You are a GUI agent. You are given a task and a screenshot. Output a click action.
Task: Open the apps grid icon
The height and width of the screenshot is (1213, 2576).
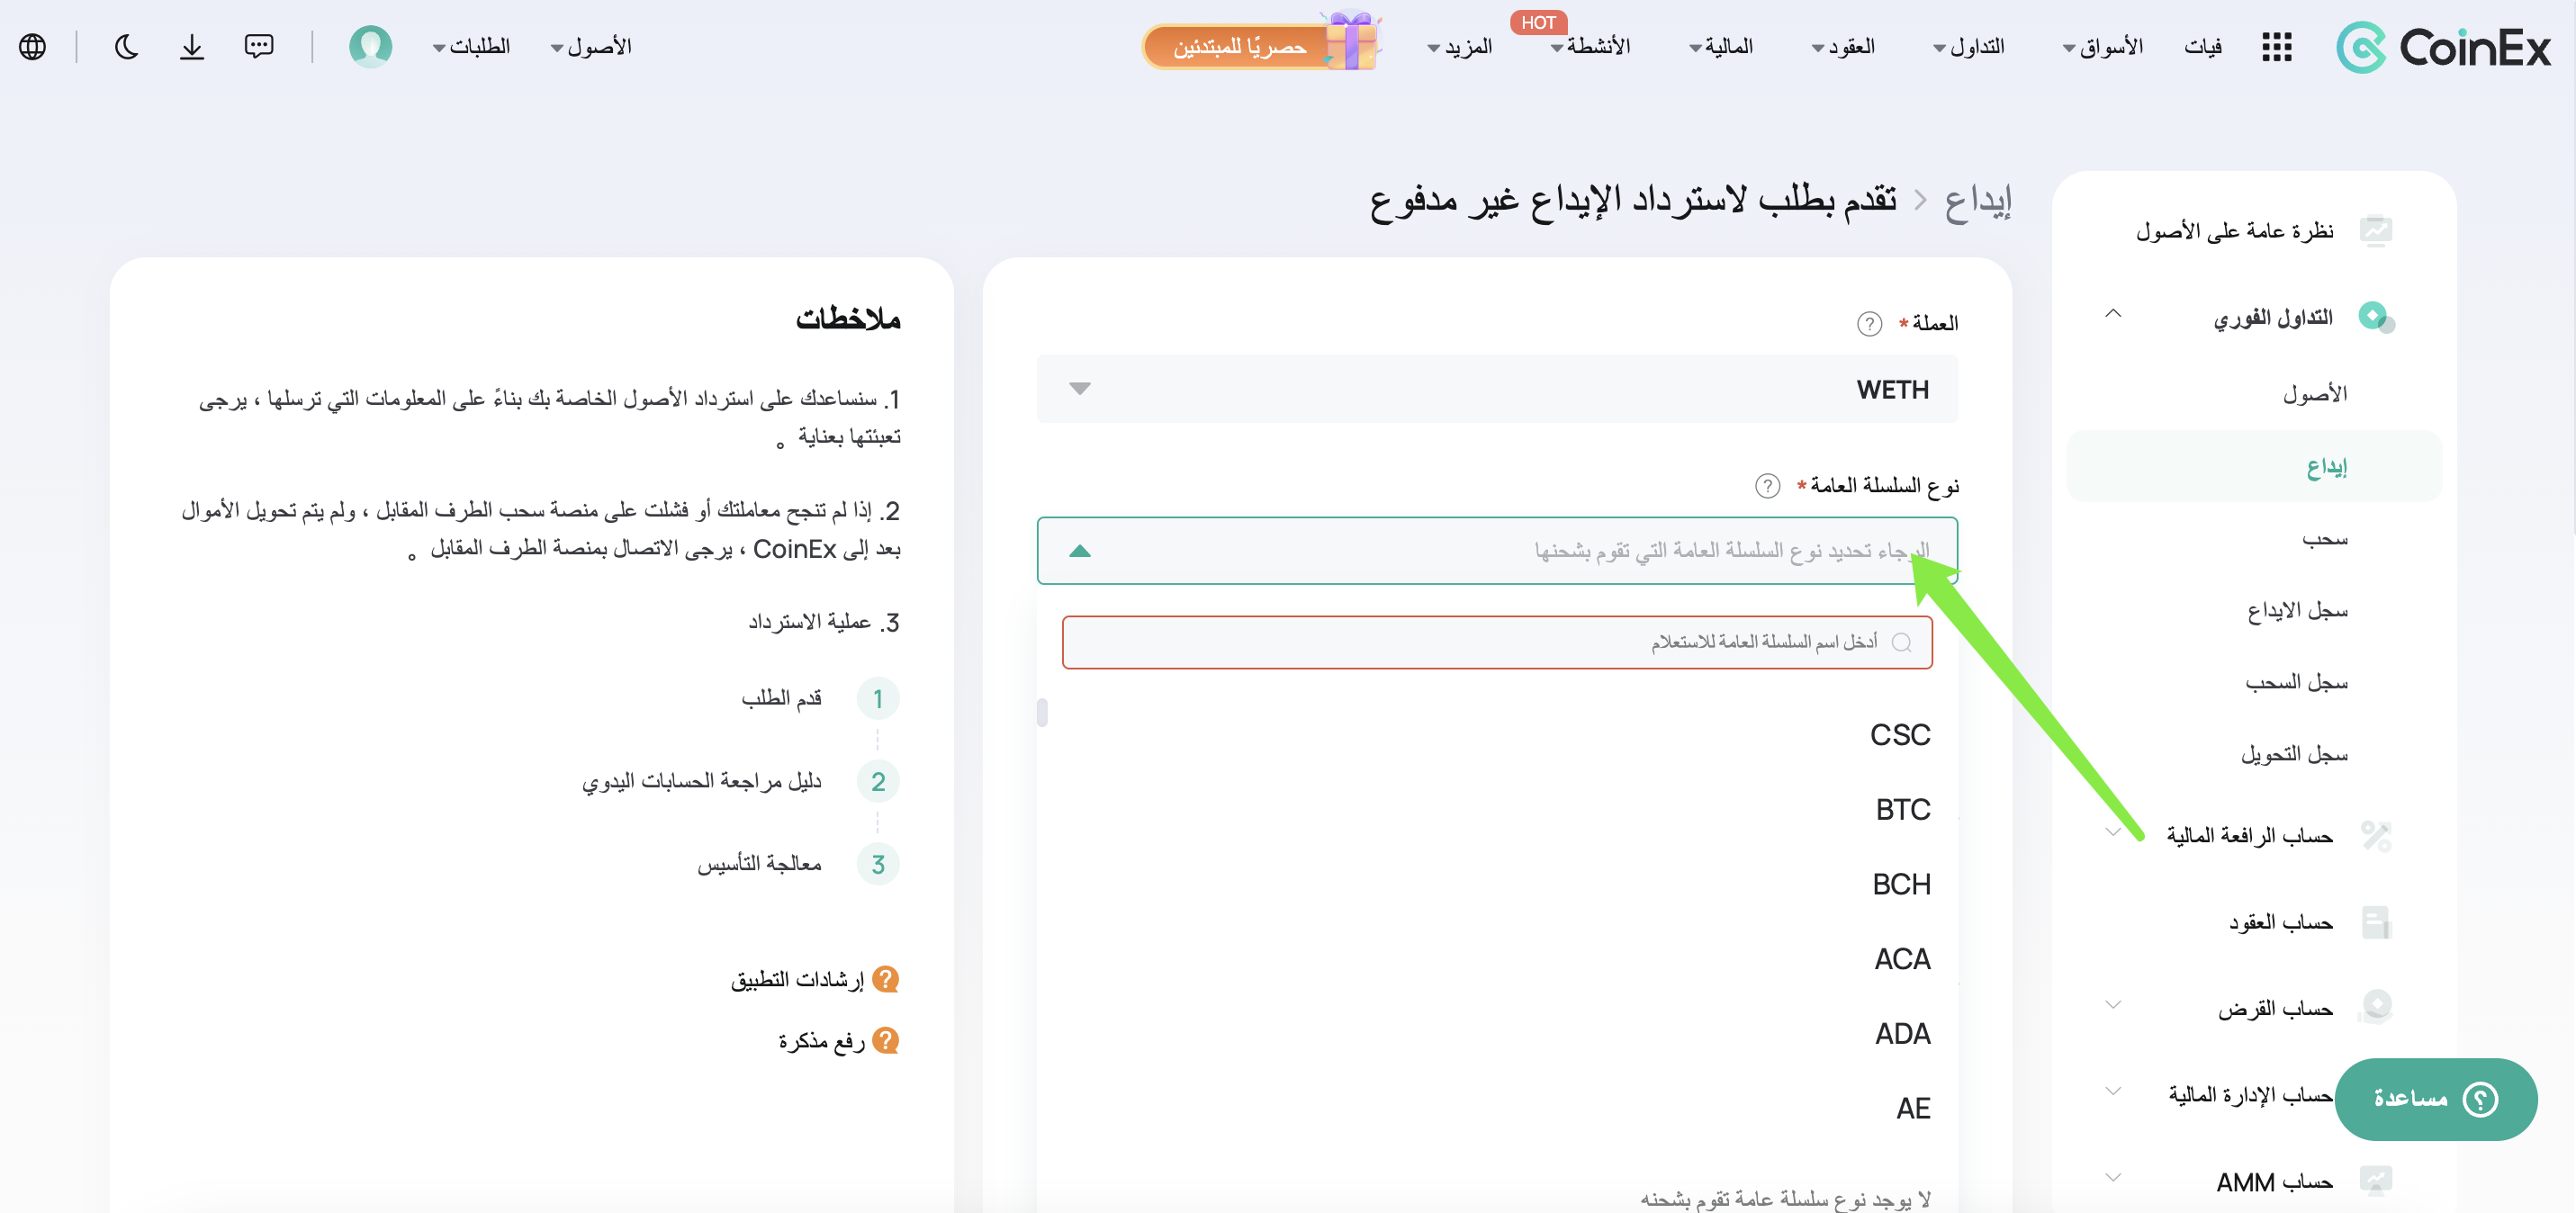(2277, 47)
